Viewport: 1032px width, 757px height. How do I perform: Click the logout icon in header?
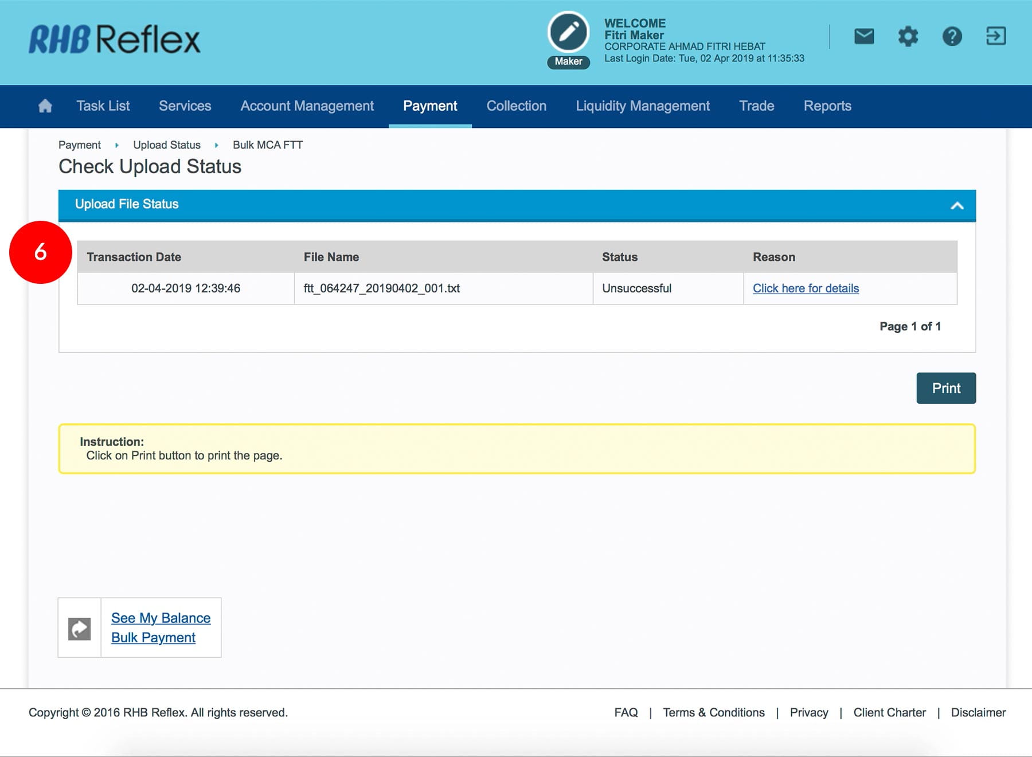tap(996, 36)
